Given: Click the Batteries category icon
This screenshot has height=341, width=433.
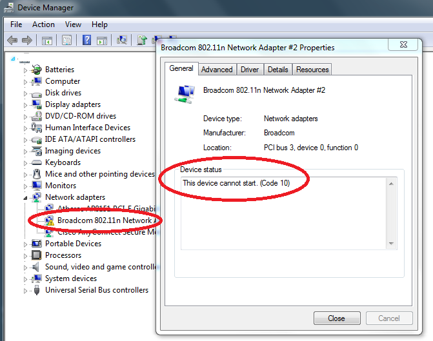Looking at the screenshot, I should click(36, 70).
